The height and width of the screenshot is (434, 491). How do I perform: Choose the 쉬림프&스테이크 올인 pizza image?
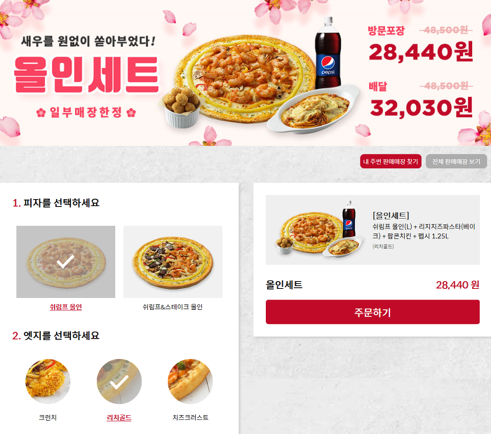tap(173, 262)
